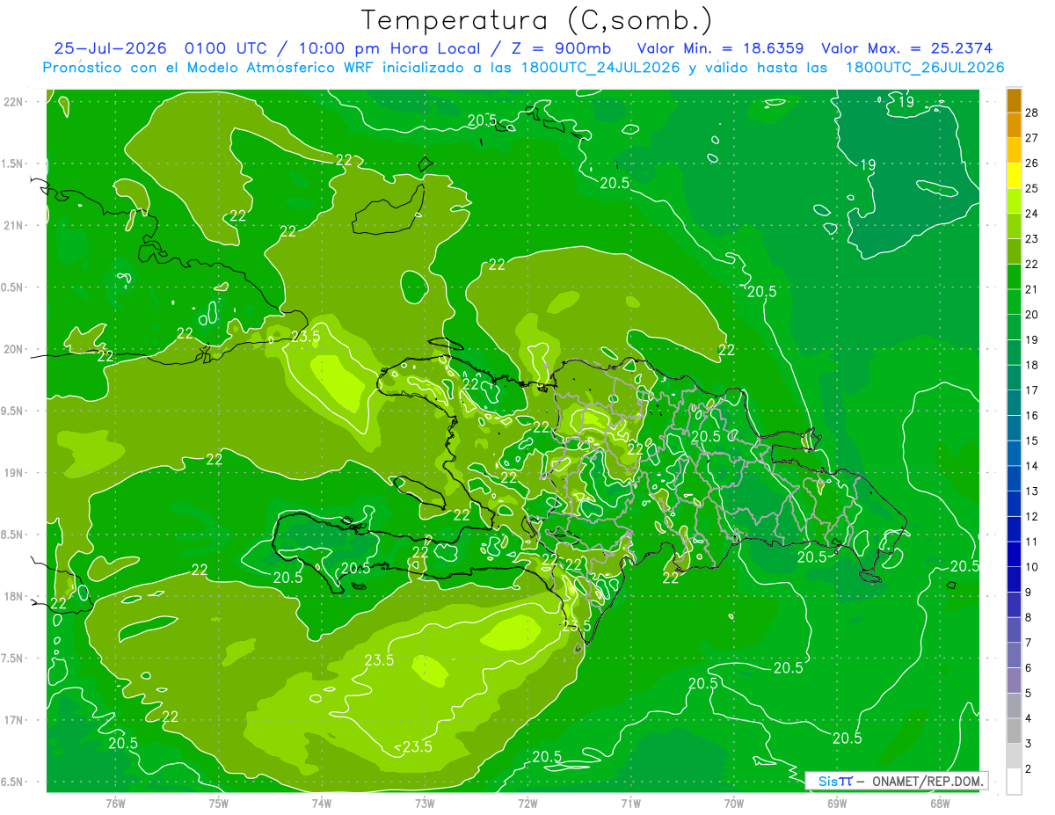Image resolution: width=1055 pixels, height=815 pixels.
Task: Click the '7.5N' latitude axis label
Action: (x=13, y=659)
